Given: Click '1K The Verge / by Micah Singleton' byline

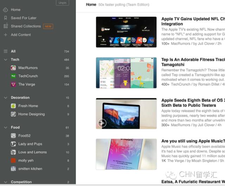Looking at the screenshot, I should pyautogui.click(x=193, y=161).
